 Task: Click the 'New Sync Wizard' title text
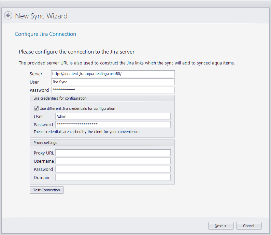pyautogui.click(x=41, y=16)
